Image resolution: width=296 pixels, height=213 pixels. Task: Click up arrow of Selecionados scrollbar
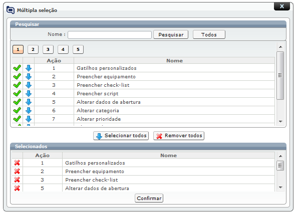point(280,156)
